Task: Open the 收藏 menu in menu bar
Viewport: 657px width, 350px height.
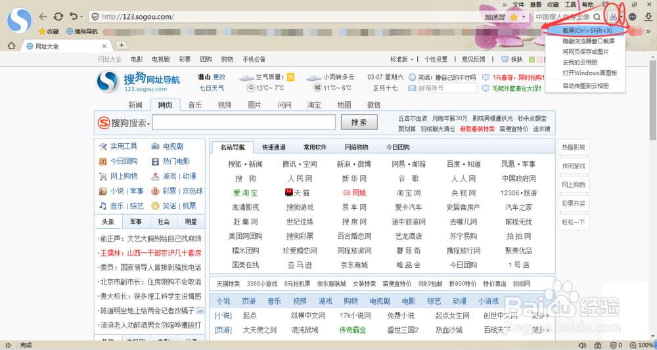Action: pos(553,5)
